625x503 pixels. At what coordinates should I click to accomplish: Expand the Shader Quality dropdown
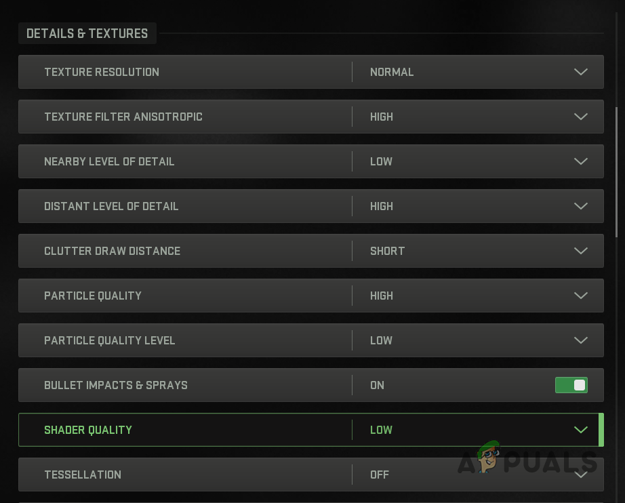click(580, 430)
